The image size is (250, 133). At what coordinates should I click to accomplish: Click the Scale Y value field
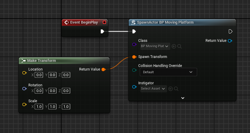tap(53, 106)
